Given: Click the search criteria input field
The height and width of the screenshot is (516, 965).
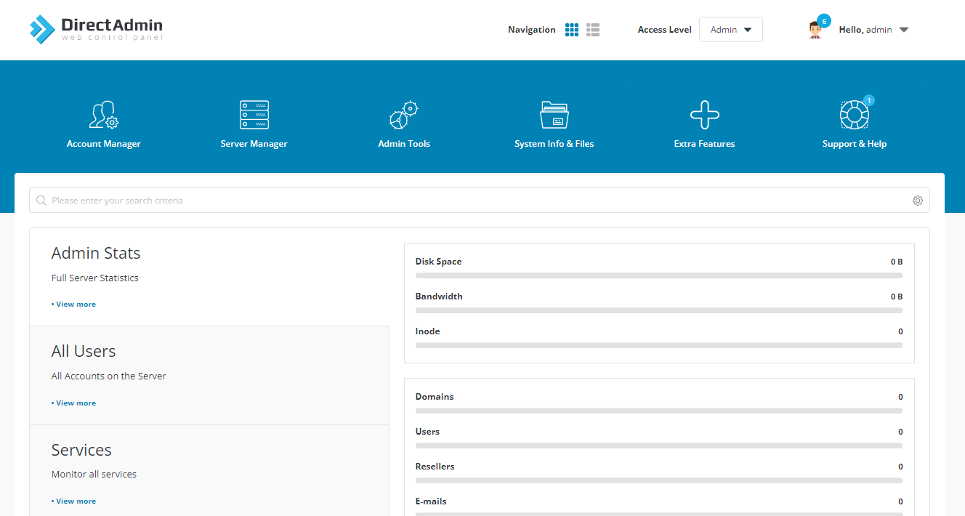Looking at the screenshot, I should pos(472,201).
